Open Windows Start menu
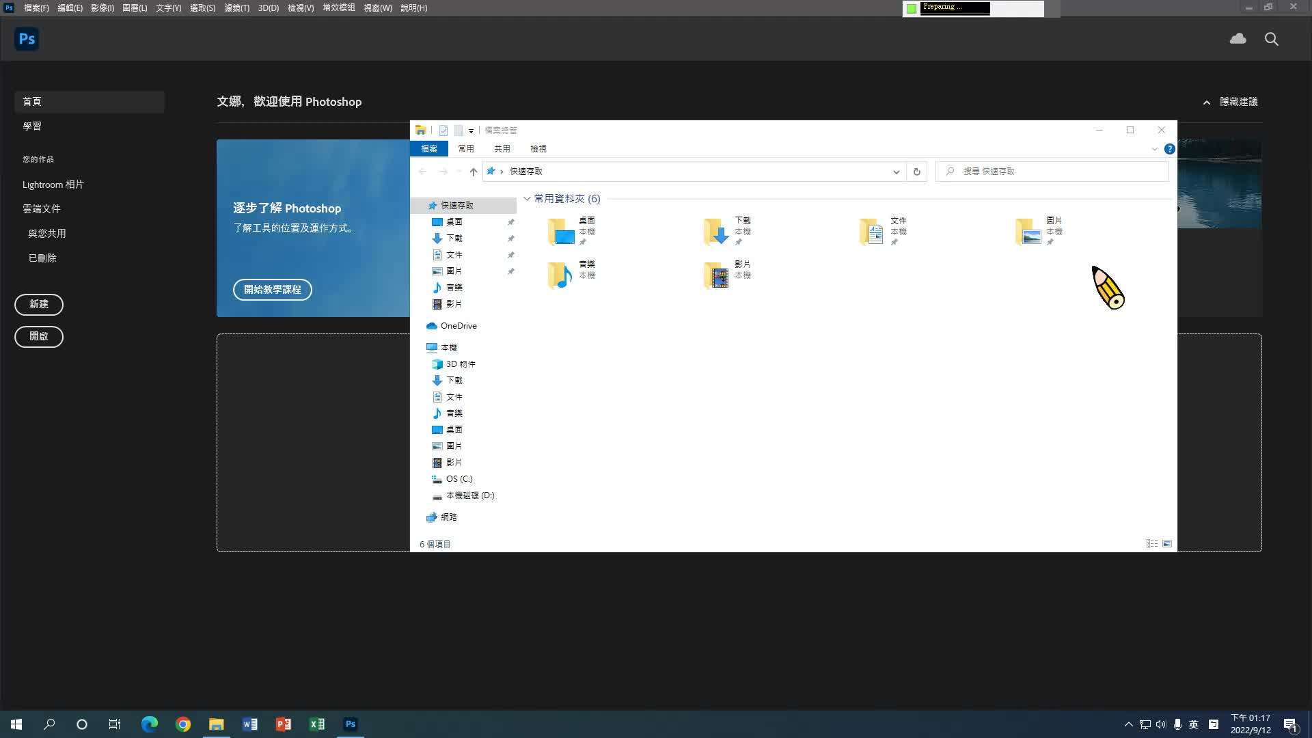1312x738 pixels. [x=16, y=724]
